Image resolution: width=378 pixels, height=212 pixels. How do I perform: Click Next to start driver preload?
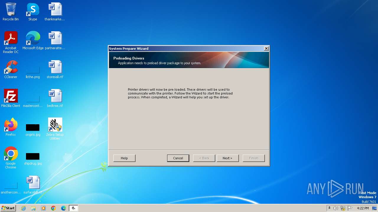pos(227,158)
